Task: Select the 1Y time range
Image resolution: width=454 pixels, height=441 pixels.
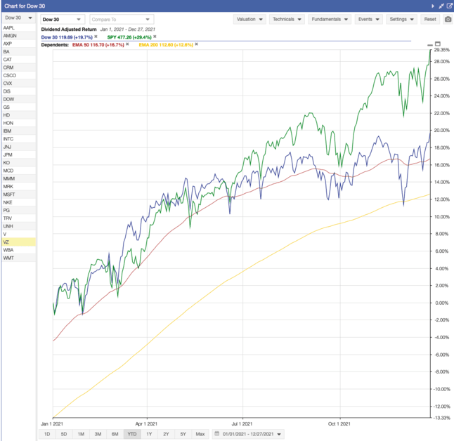Action: (x=149, y=434)
